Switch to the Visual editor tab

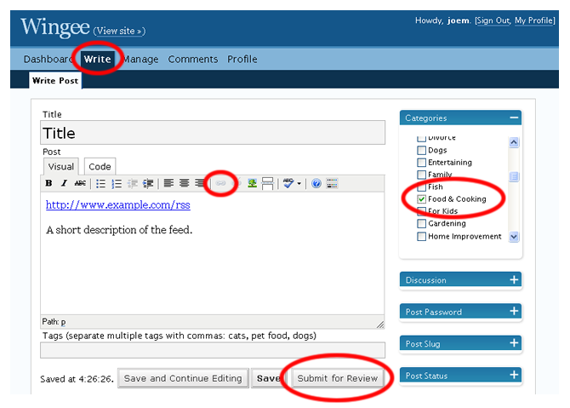pos(61,166)
